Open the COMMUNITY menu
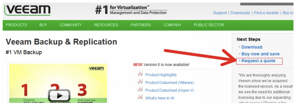The height and width of the screenshot is (104, 295). point(70,25)
